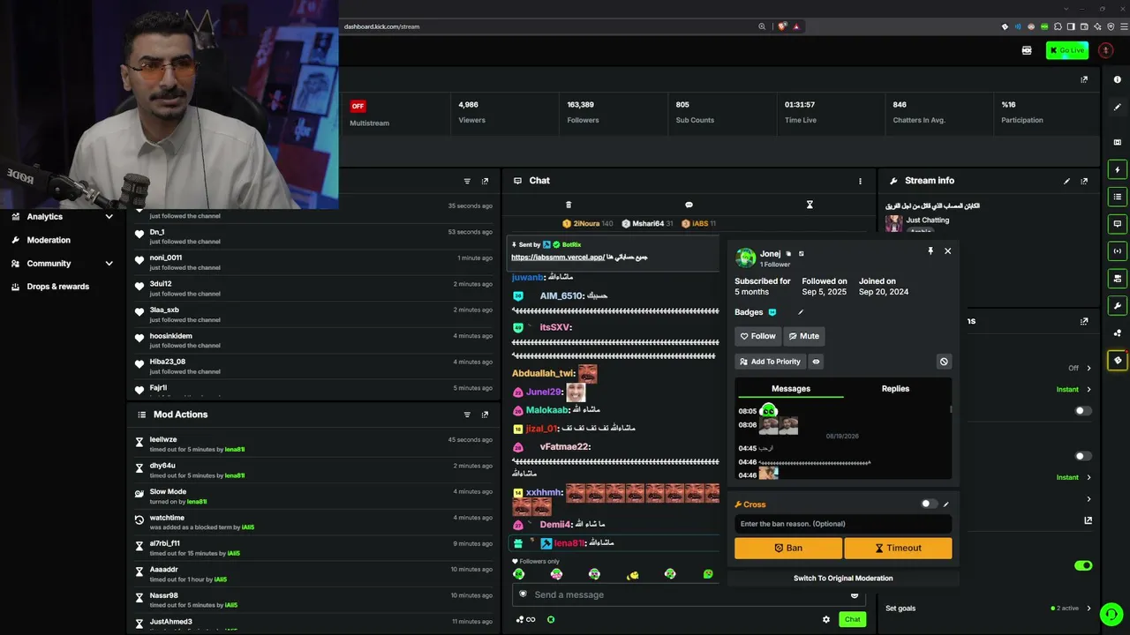Click the hourglass icon in chat toolbar
This screenshot has height=635, width=1130.
pyautogui.click(x=810, y=205)
